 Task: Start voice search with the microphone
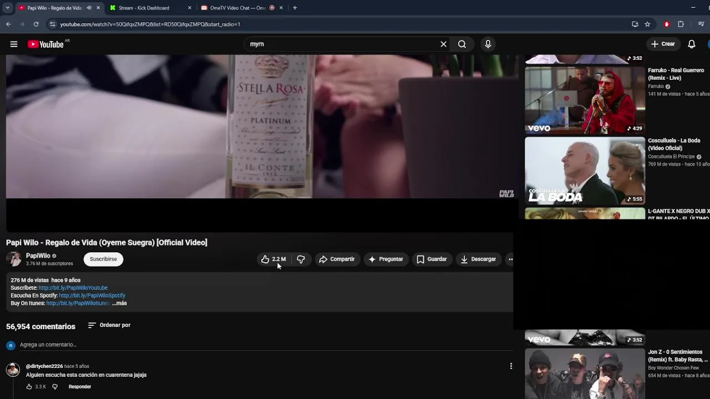point(488,44)
